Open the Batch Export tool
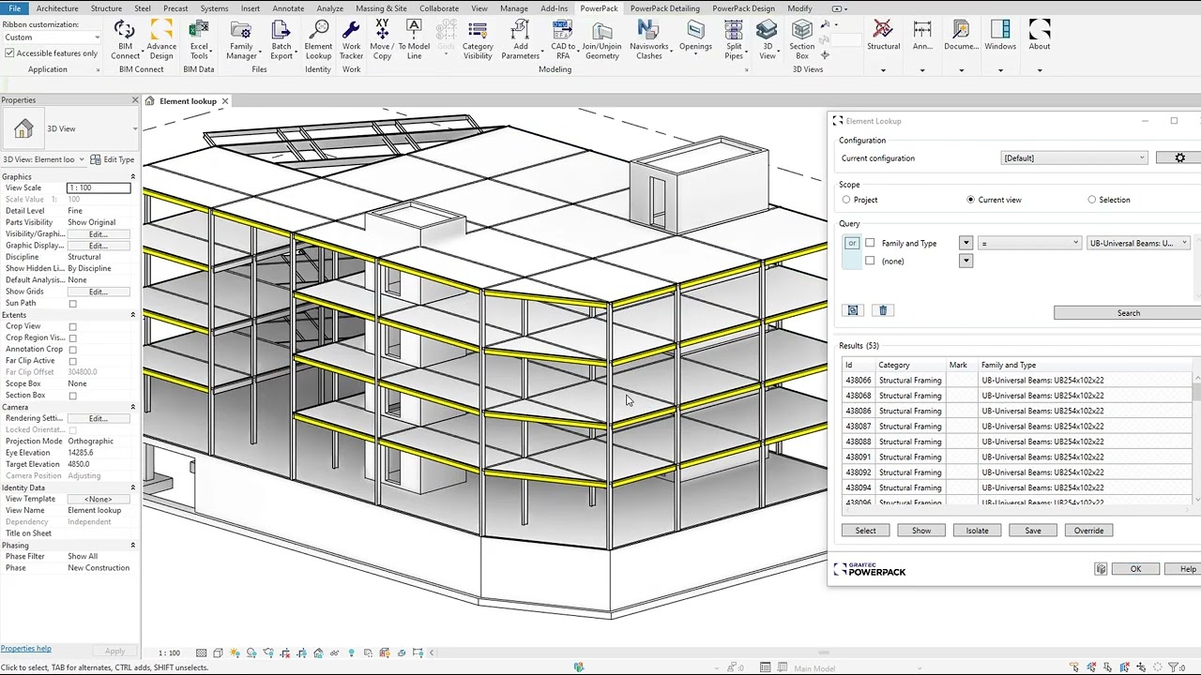The height and width of the screenshot is (675, 1201). 281,39
